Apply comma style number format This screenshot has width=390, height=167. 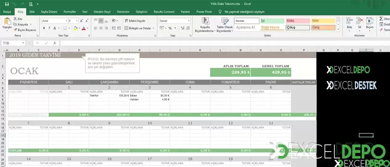point(175,28)
